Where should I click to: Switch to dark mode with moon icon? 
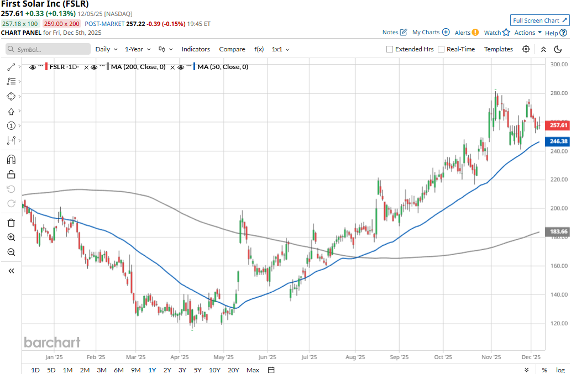[x=558, y=49]
